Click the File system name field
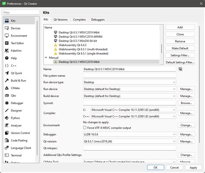Screen dimensions: 205x173 (130, 76)
